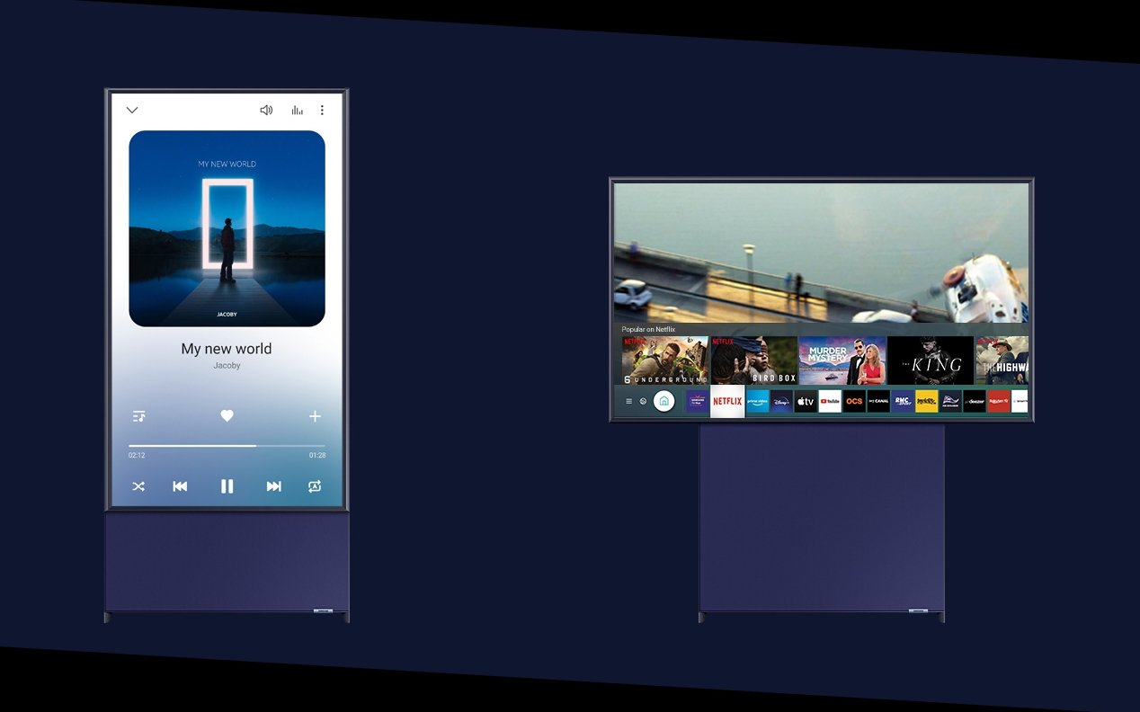Open the three-dot more options menu
The width and height of the screenshot is (1140, 712).
[x=322, y=111]
